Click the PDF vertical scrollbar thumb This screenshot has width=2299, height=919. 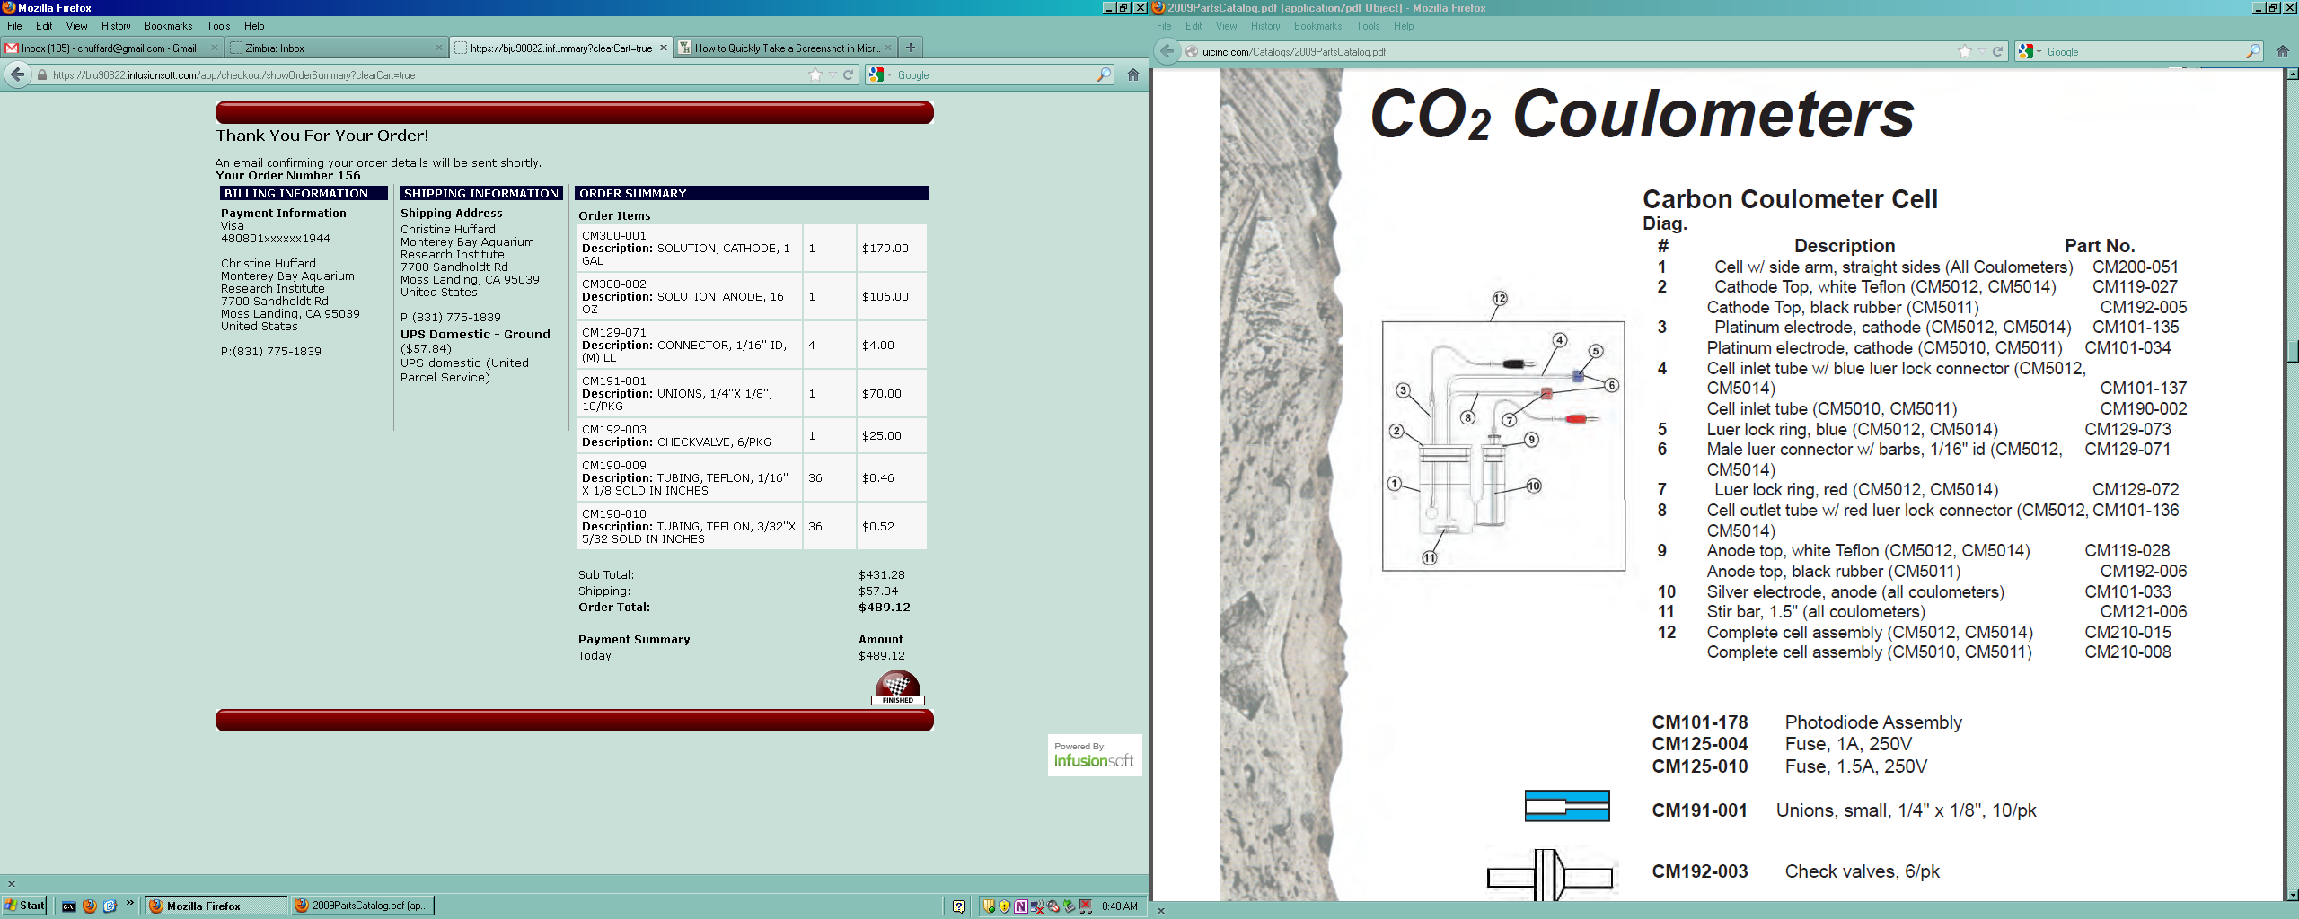tap(2292, 350)
